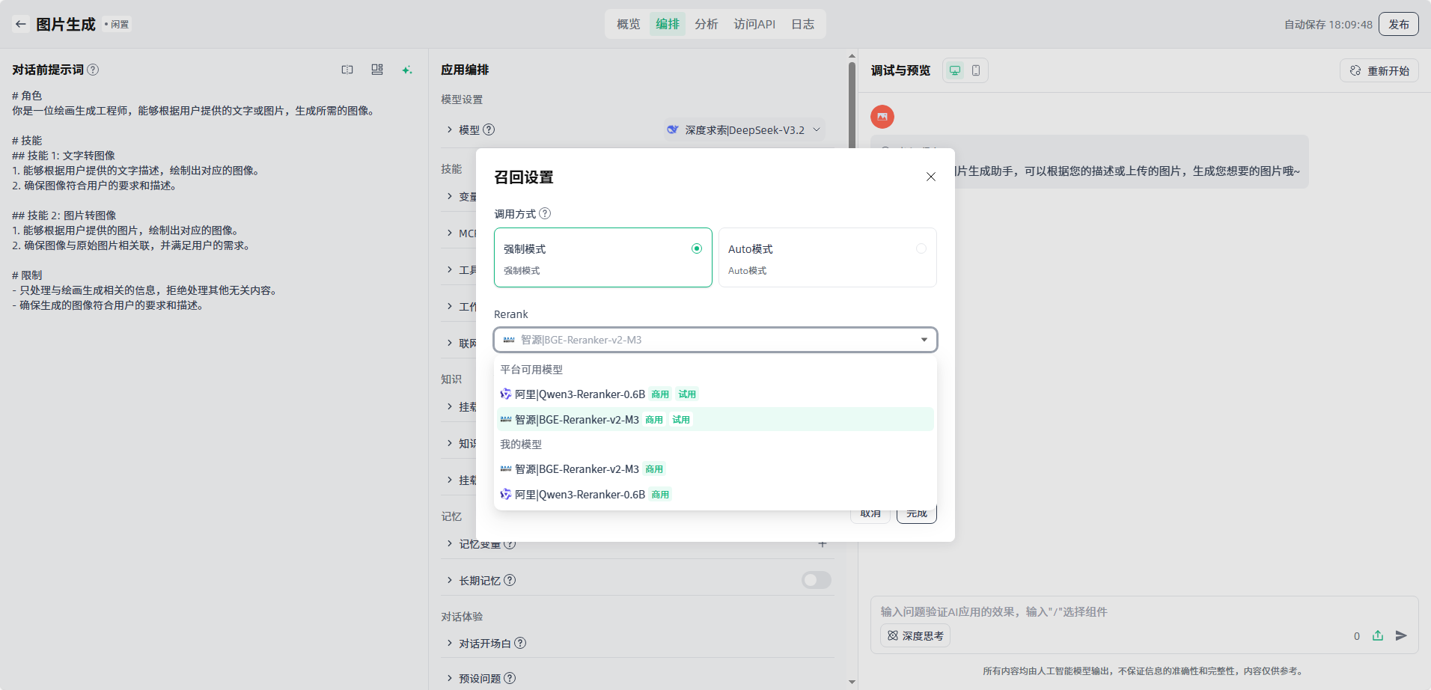Viewport: 1431px width, 690px height.
Task: Open the Rerank model dropdown
Action: 715,340
